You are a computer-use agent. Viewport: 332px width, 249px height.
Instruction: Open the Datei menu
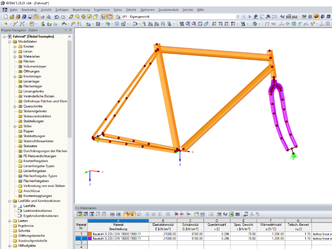[x=14, y=10]
